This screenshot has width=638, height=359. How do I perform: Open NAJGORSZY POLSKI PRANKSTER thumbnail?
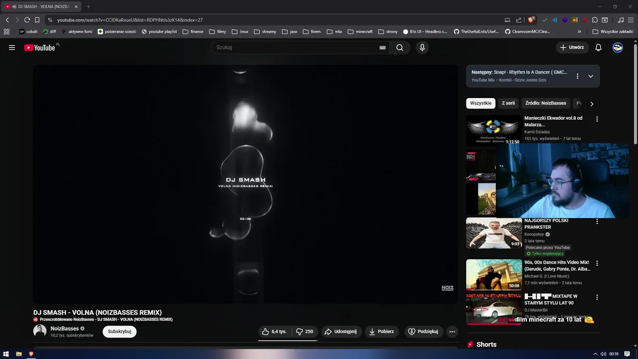(x=493, y=233)
